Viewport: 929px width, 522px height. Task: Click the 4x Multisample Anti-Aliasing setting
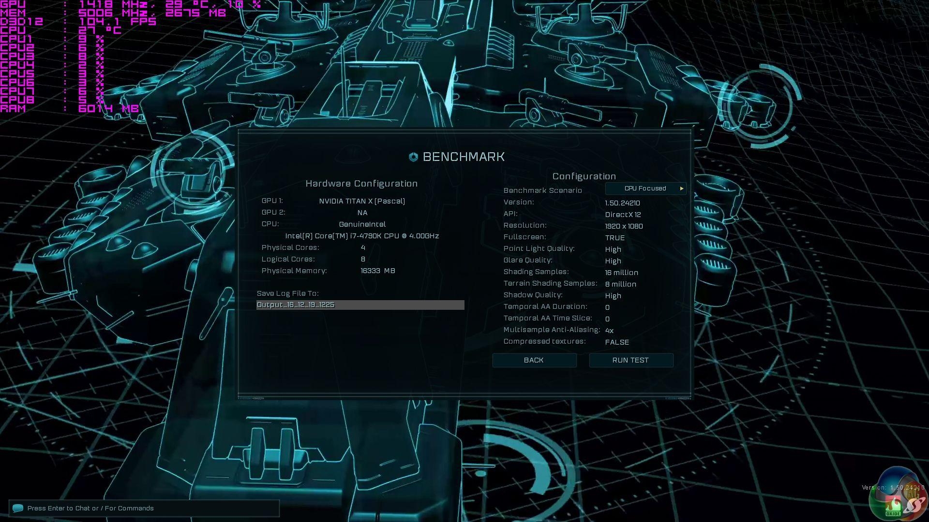(609, 330)
